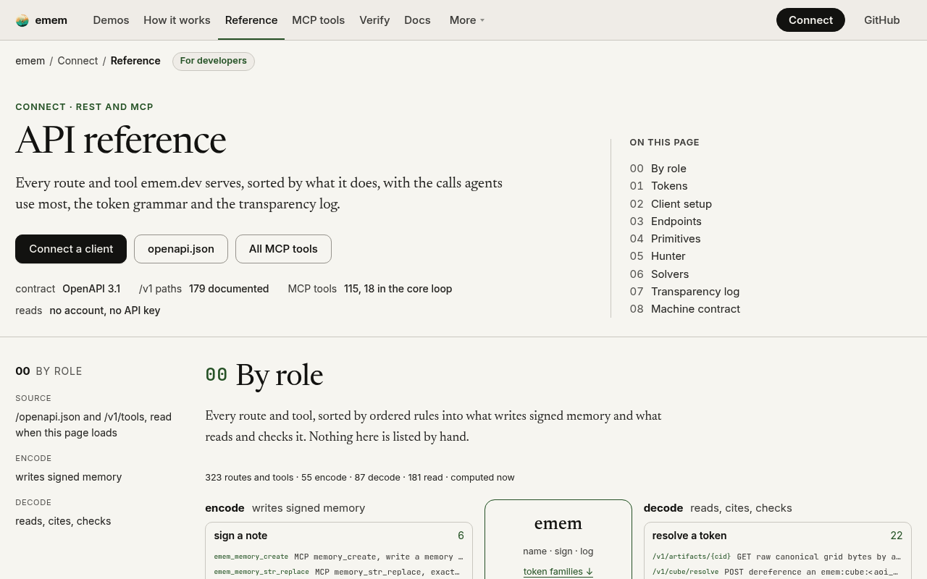Open the Verify nav item
Viewport: 927px width, 579px height.
pos(374,20)
